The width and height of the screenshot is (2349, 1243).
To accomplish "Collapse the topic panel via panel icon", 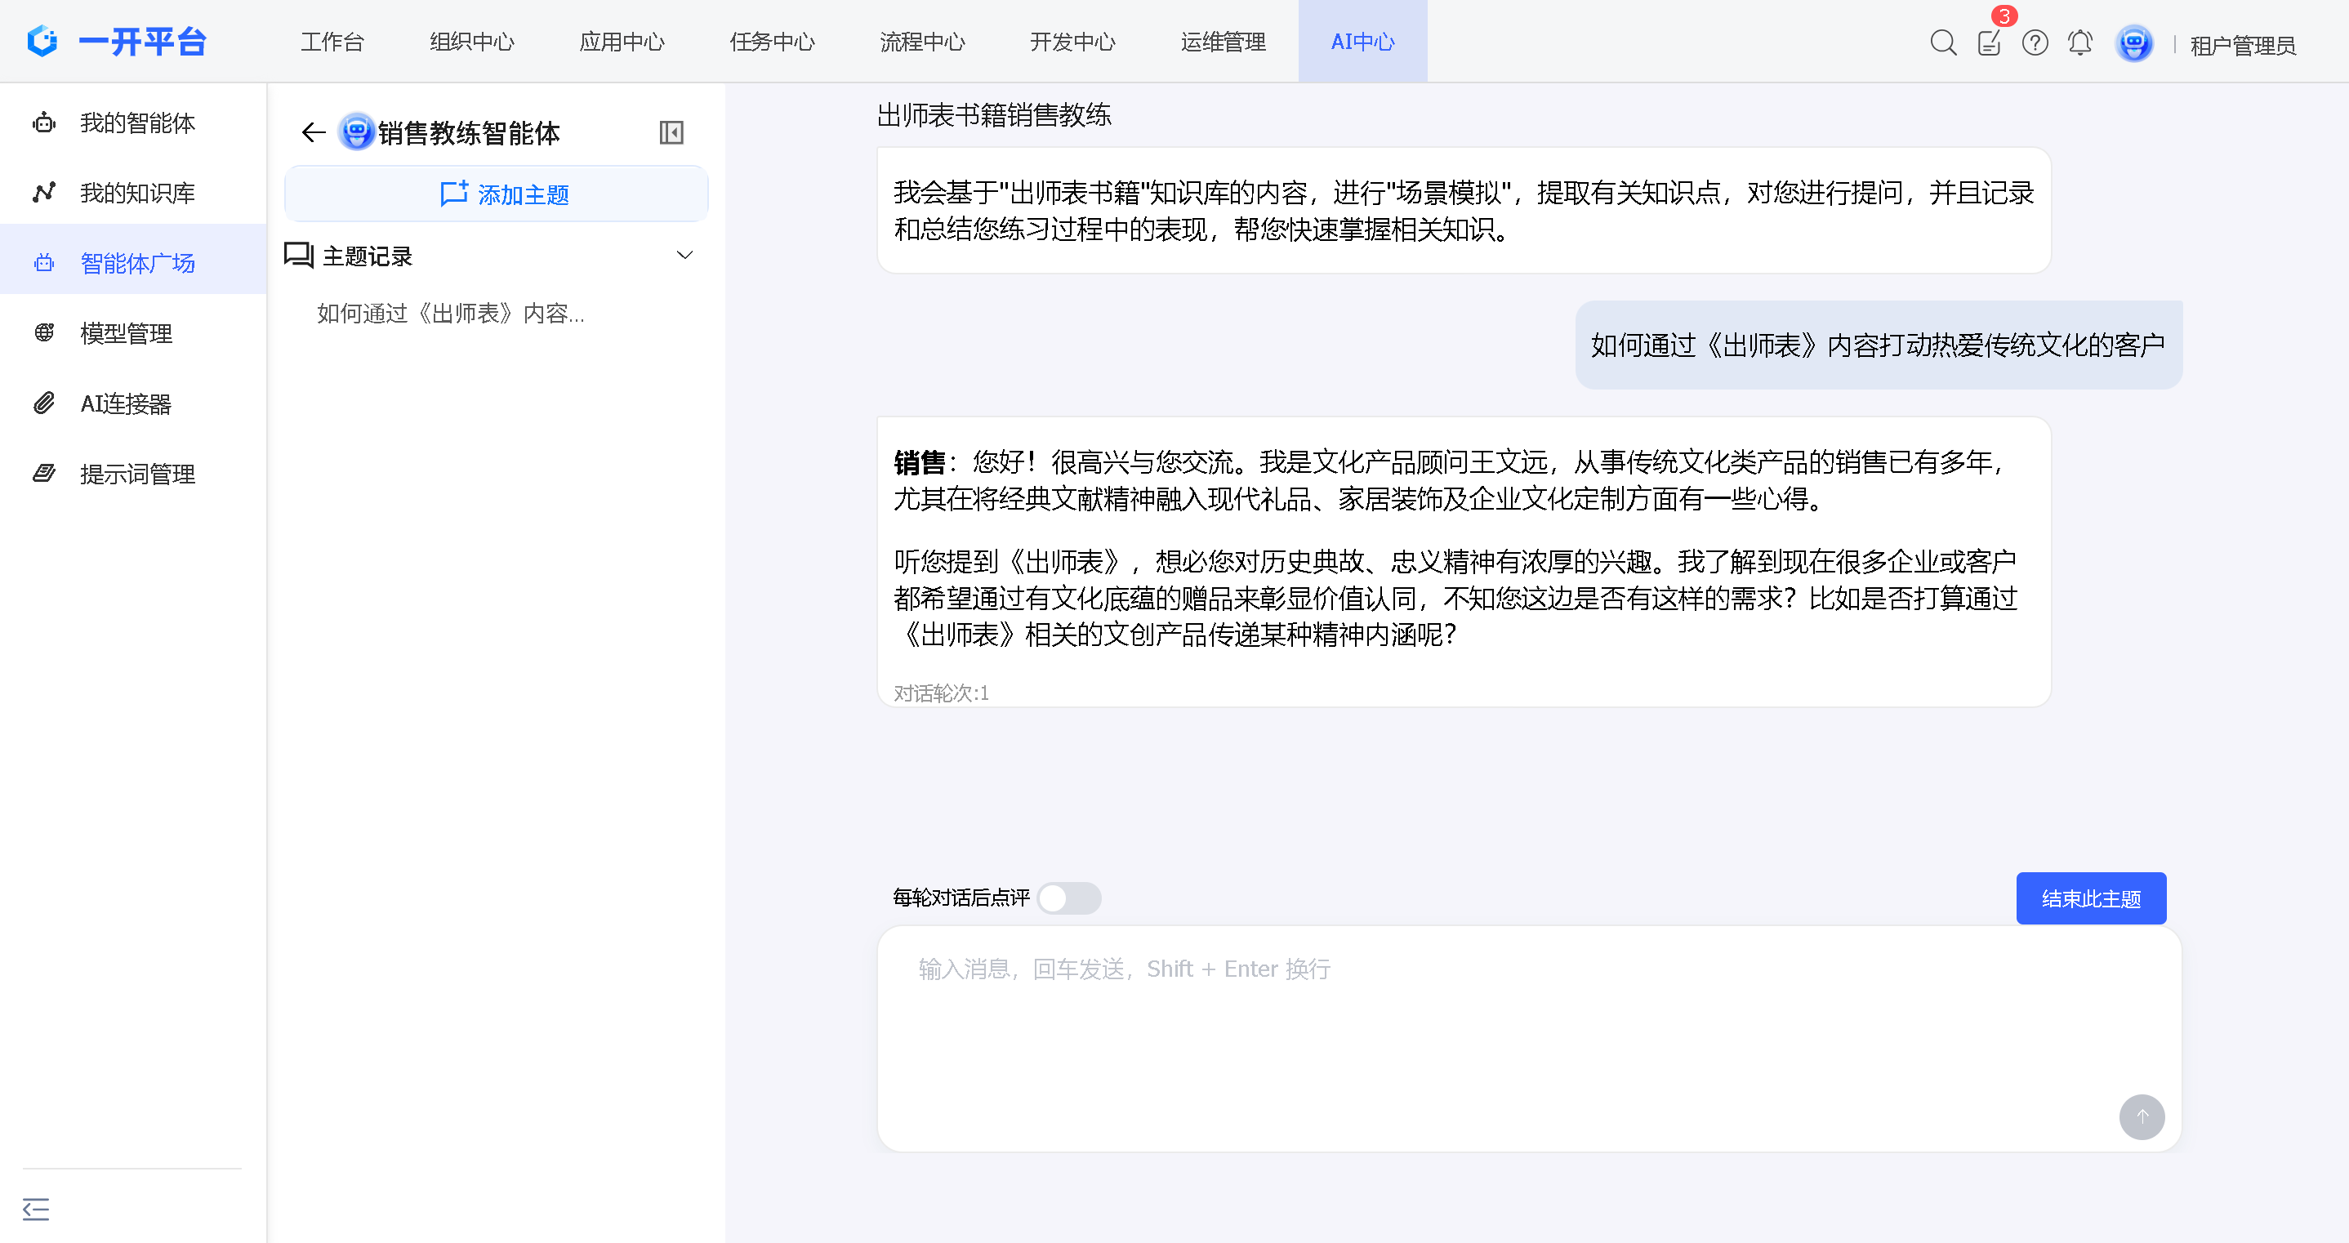I will [671, 133].
